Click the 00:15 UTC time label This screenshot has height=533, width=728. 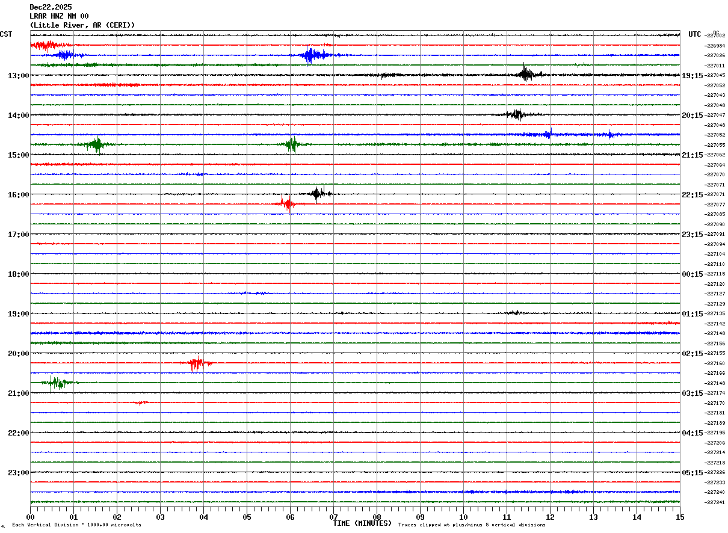click(x=692, y=274)
